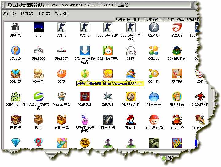This screenshot has height=167, width=221.
Task: Select the 傲世 icon
Action: point(39,120)
